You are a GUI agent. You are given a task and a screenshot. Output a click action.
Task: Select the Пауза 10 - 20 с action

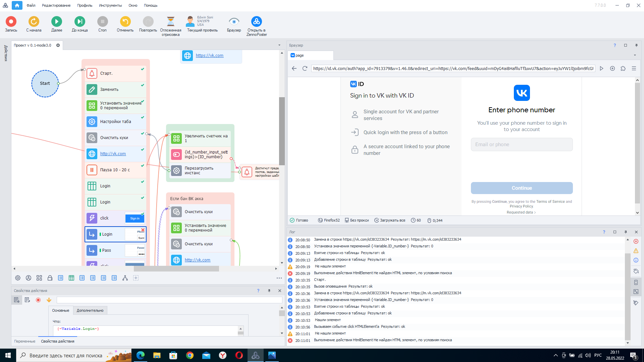coord(116,170)
